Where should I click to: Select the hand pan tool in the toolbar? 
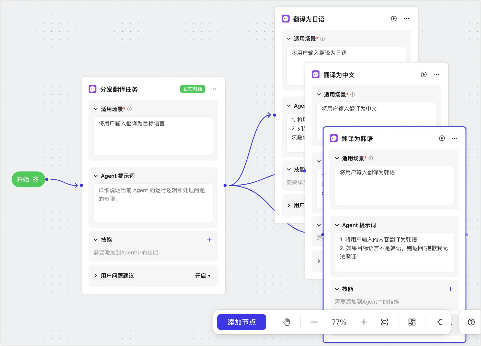287,322
